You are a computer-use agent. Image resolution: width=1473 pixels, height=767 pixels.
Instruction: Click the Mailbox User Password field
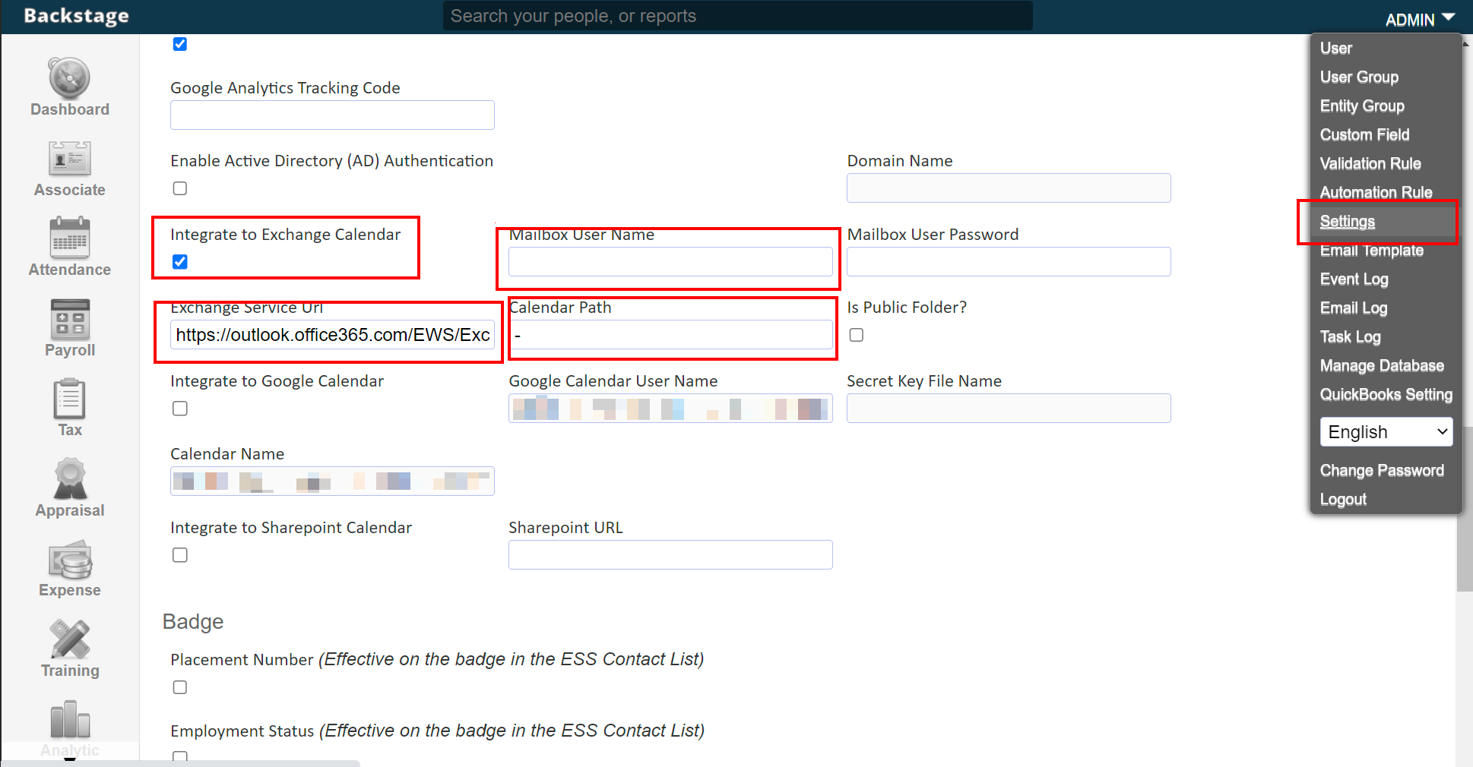click(1009, 261)
